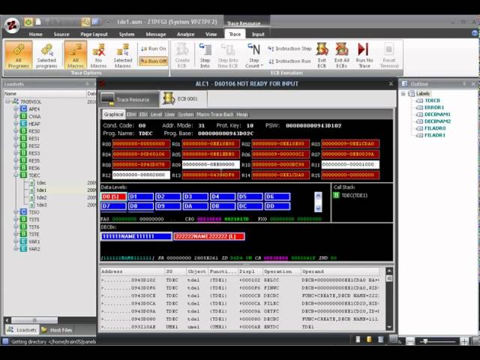Click the All Programs trace option
Viewport: 480px width, 360px height.
click(x=19, y=55)
